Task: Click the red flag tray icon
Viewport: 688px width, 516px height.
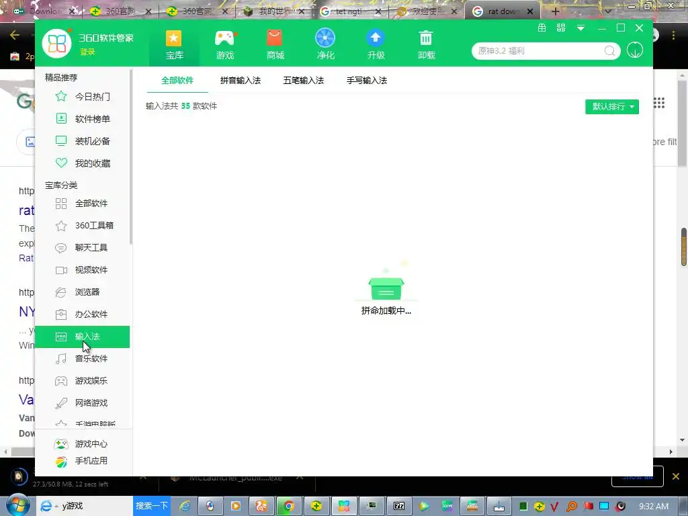Action: point(588,507)
